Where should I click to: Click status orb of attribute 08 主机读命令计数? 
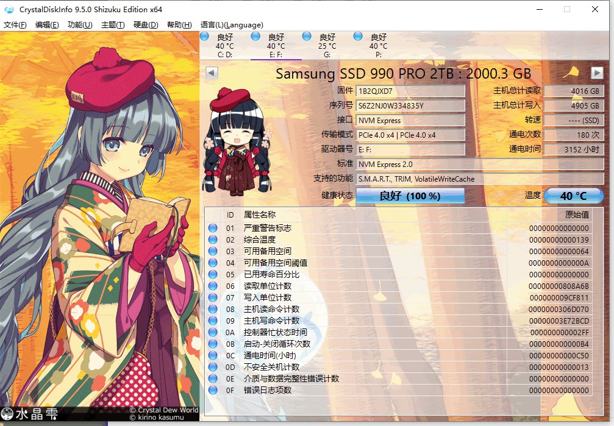pos(213,309)
